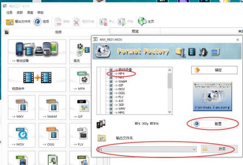Choose the -> WebM conversion tile
The width and height of the screenshot is (243, 165).
(52, 107)
